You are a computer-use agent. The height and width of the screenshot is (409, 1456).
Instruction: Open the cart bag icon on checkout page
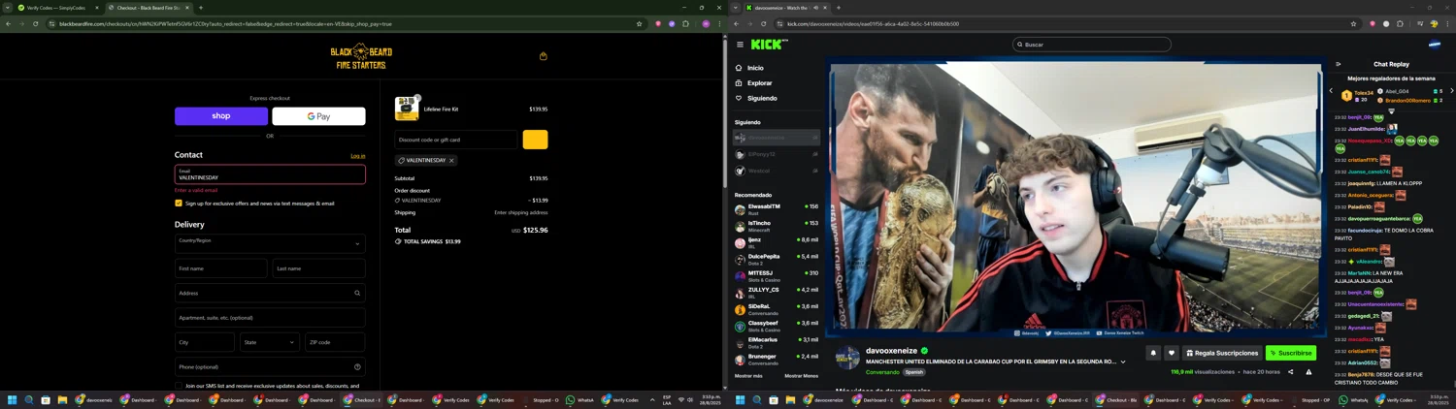(x=544, y=56)
